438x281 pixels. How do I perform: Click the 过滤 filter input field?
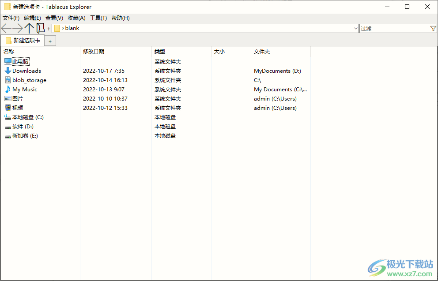(x=395, y=29)
